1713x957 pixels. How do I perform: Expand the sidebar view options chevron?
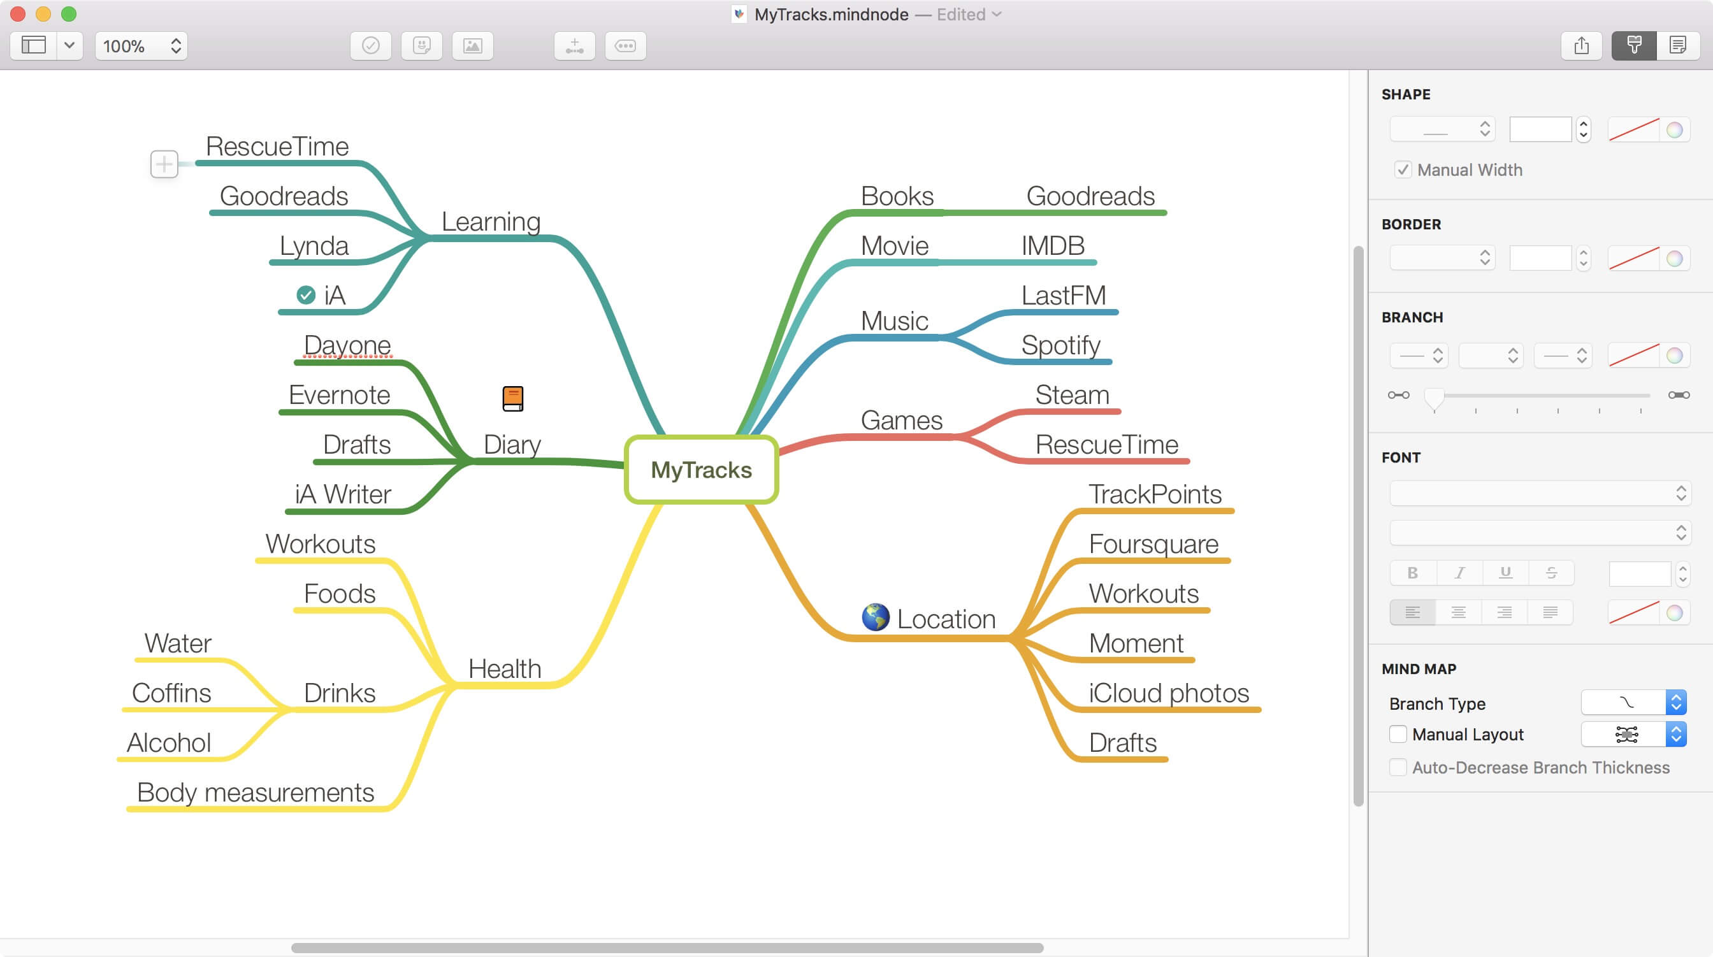click(x=69, y=46)
